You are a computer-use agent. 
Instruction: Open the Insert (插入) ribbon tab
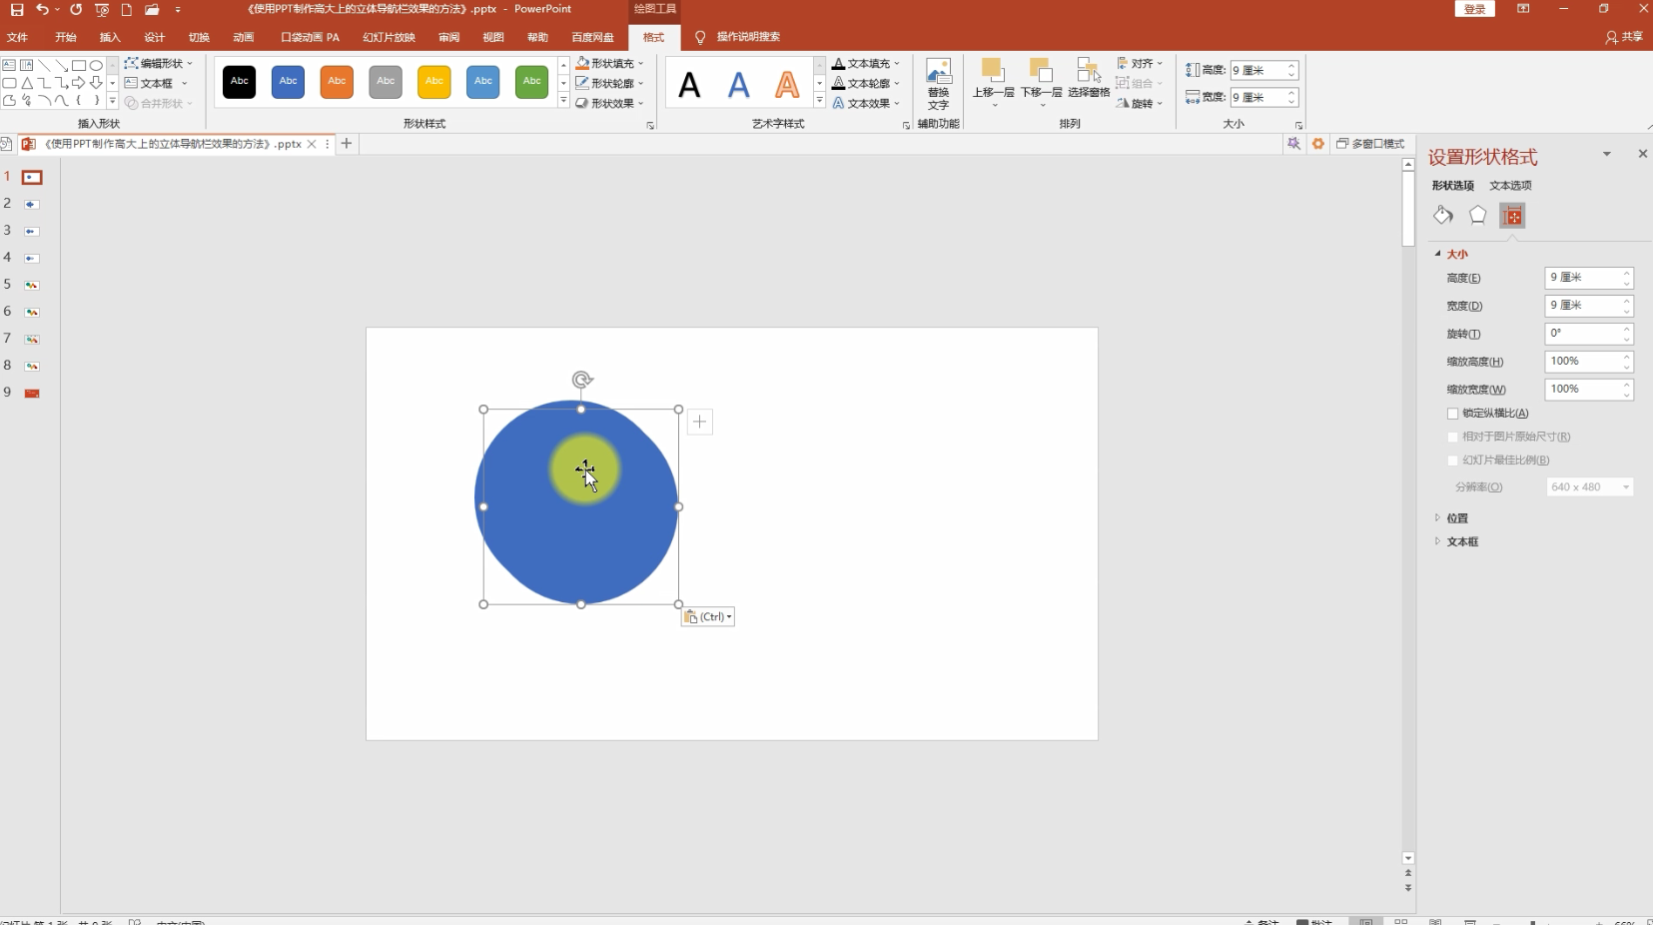point(110,37)
